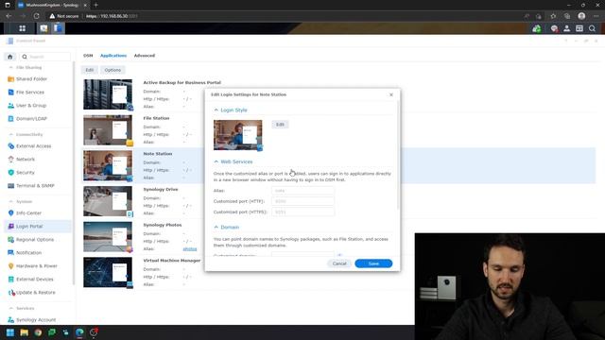This screenshot has width=605, height=340.
Task: Open the DSM main menu grid icon
Action: [23, 28]
